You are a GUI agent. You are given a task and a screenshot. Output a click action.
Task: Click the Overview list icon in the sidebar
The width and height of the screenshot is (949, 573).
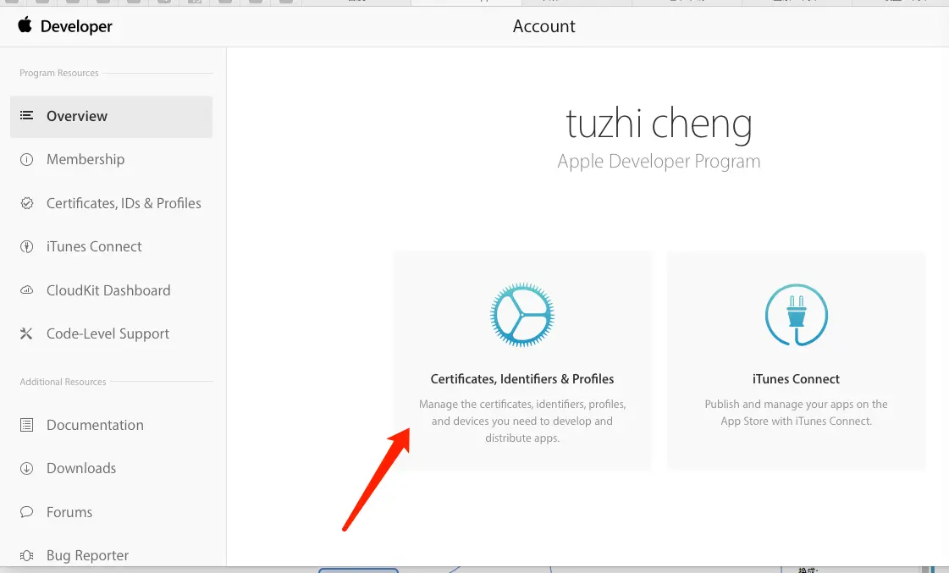pyautogui.click(x=26, y=115)
